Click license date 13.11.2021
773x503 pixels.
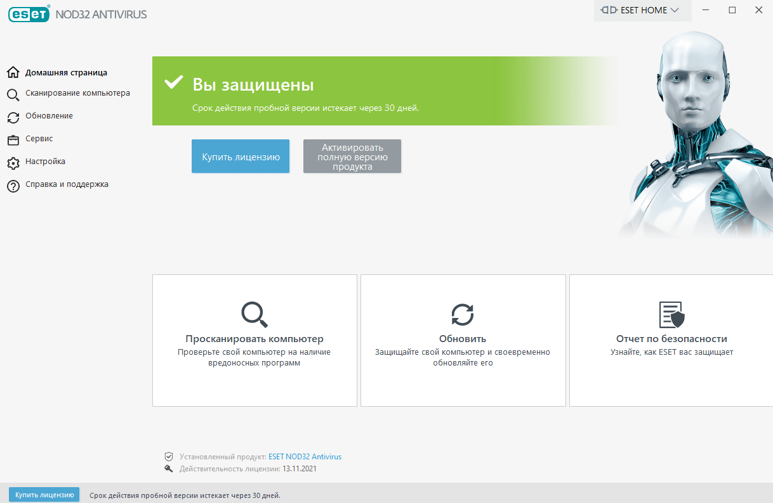300,469
